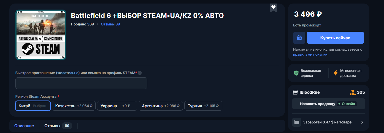Focus the Steam profile link input field
The height and width of the screenshot is (133, 384).
click(x=81, y=83)
